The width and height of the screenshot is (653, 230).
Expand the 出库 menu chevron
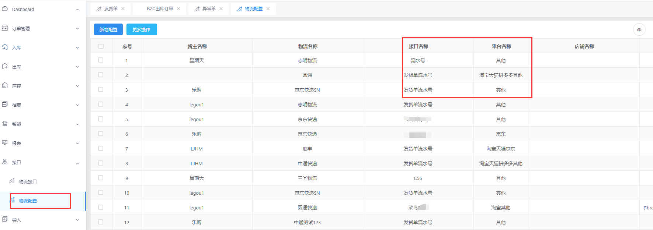click(x=77, y=67)
